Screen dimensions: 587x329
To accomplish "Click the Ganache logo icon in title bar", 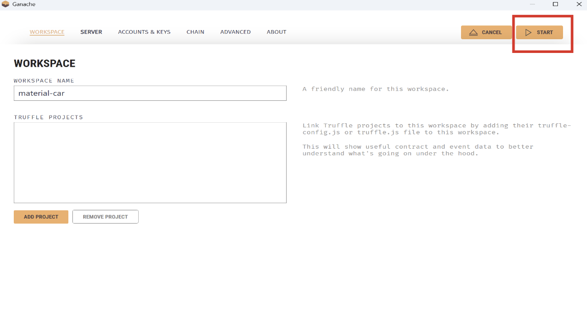I will click(x=5, y=4).
